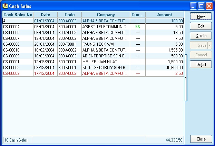The image size is (215, 146).
Task: Click the Curr... column header
Action: (x=138, y=15)
